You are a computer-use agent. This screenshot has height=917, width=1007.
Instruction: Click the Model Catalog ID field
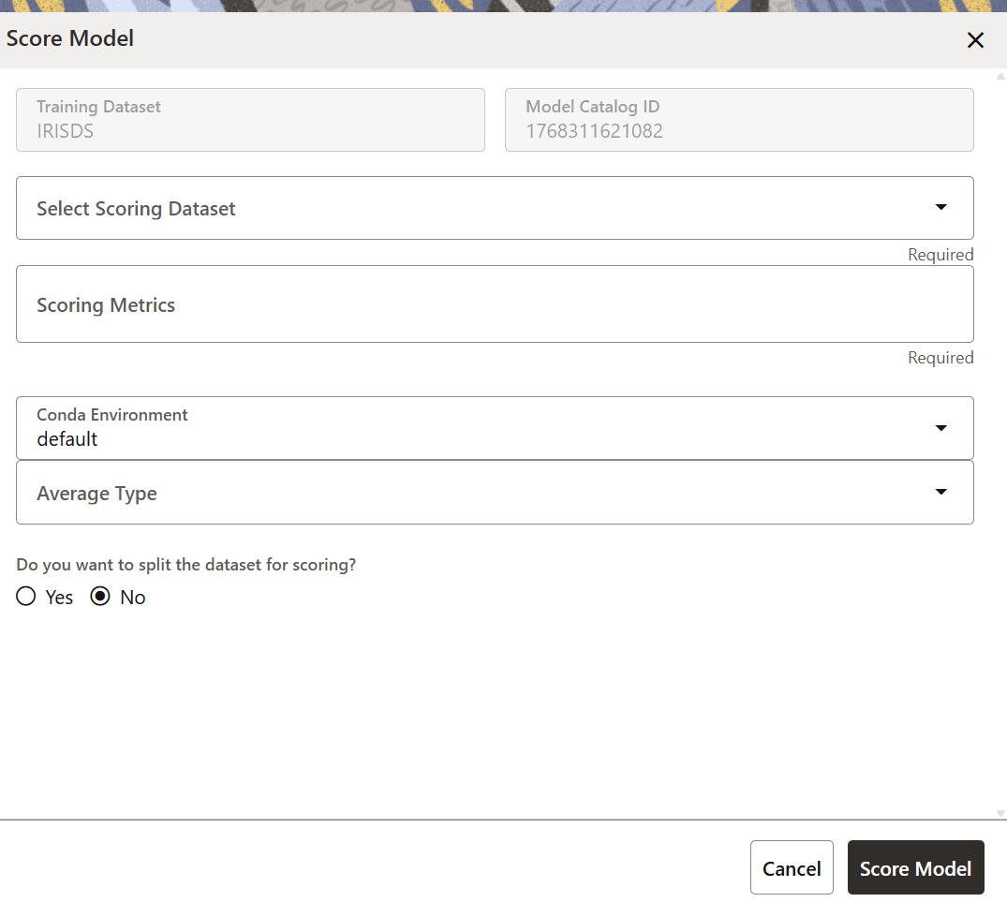click(739, 120)
